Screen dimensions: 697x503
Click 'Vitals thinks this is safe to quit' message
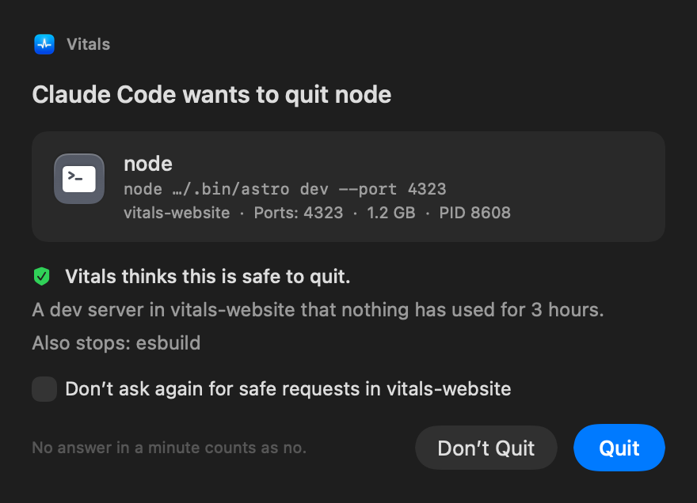pyautogui.click(x=208, y=277)
